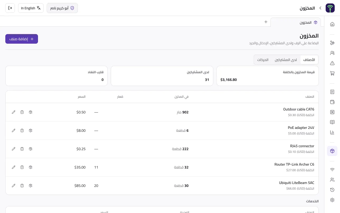Add stock to RJ45 connector via box icon
Screen dimensions: 340x213
pos(31,149)
